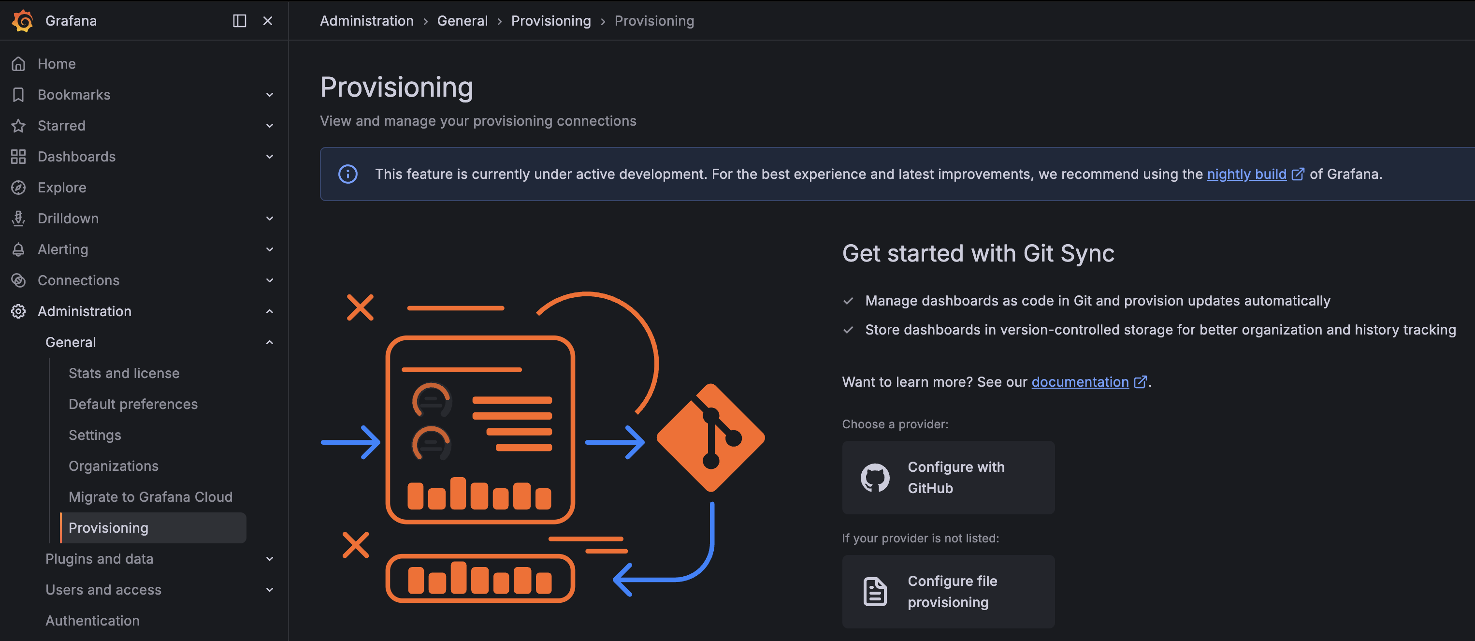Click the info icon on the development notice
The image size is (1475, 641).
click(x=347, y=174)
